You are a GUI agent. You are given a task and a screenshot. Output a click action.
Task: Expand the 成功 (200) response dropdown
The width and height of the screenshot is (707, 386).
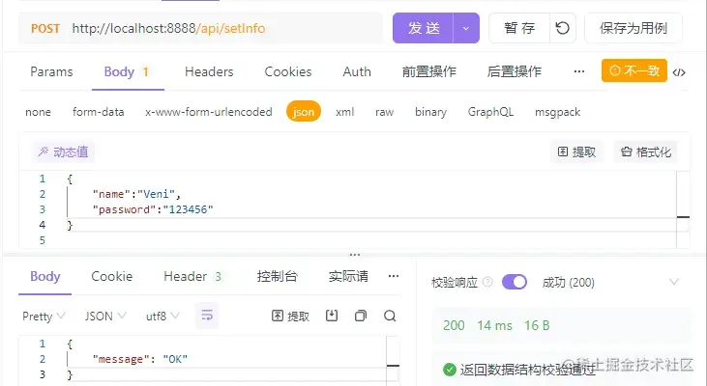[674, 282]
